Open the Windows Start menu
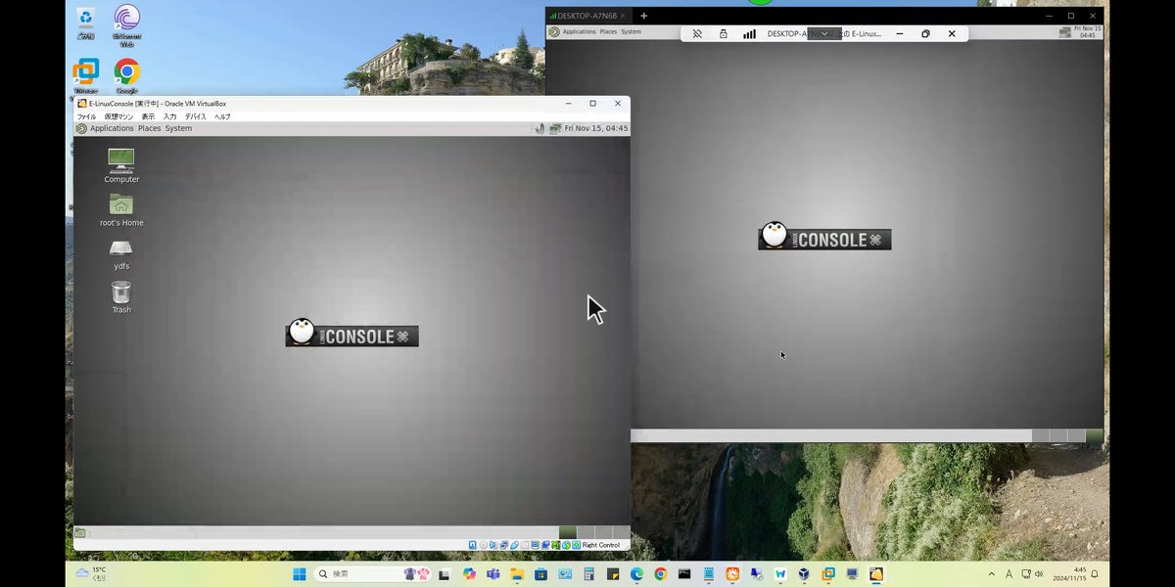This screenshot has width=1175, height=587. click(x=299, y=574)
